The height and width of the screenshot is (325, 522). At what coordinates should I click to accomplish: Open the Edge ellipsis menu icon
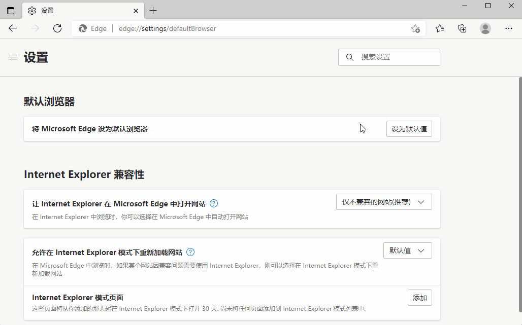[509, 28]
